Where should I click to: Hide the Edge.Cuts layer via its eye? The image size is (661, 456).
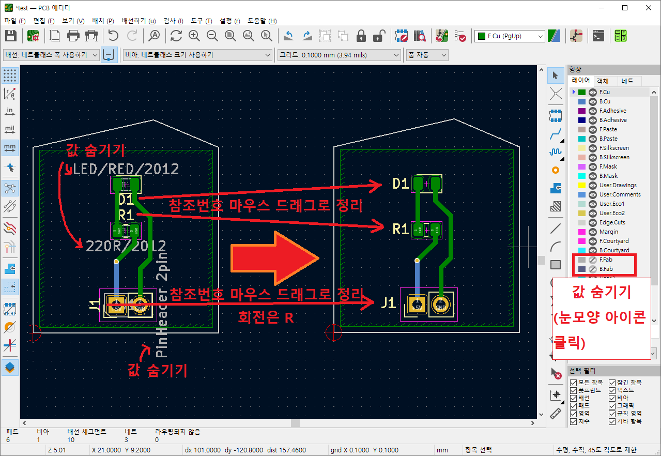(592, 222)
